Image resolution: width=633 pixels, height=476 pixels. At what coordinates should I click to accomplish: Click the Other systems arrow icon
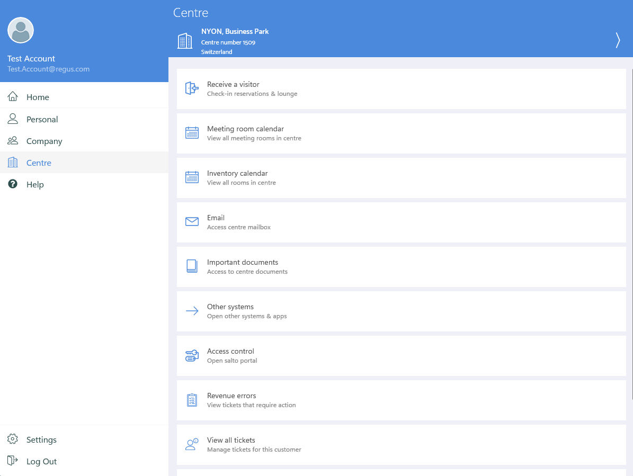(x=192, y=311)
